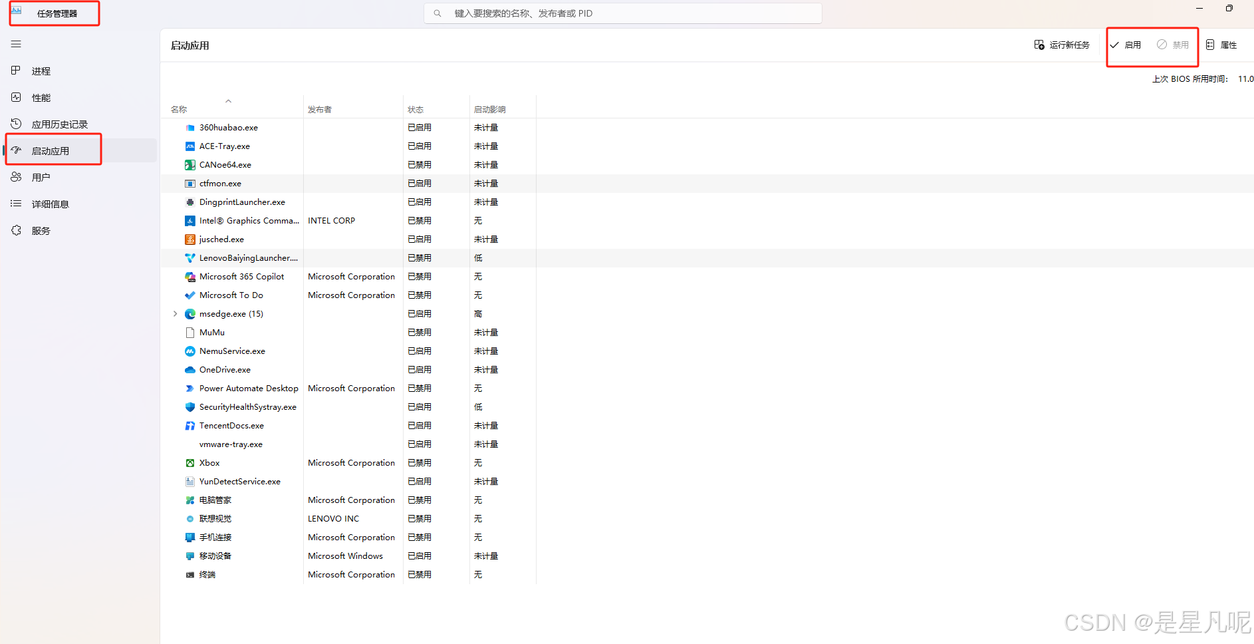Click the 低 impact cell of LenovoBaiyingLauncher

(x=478, y=258)
